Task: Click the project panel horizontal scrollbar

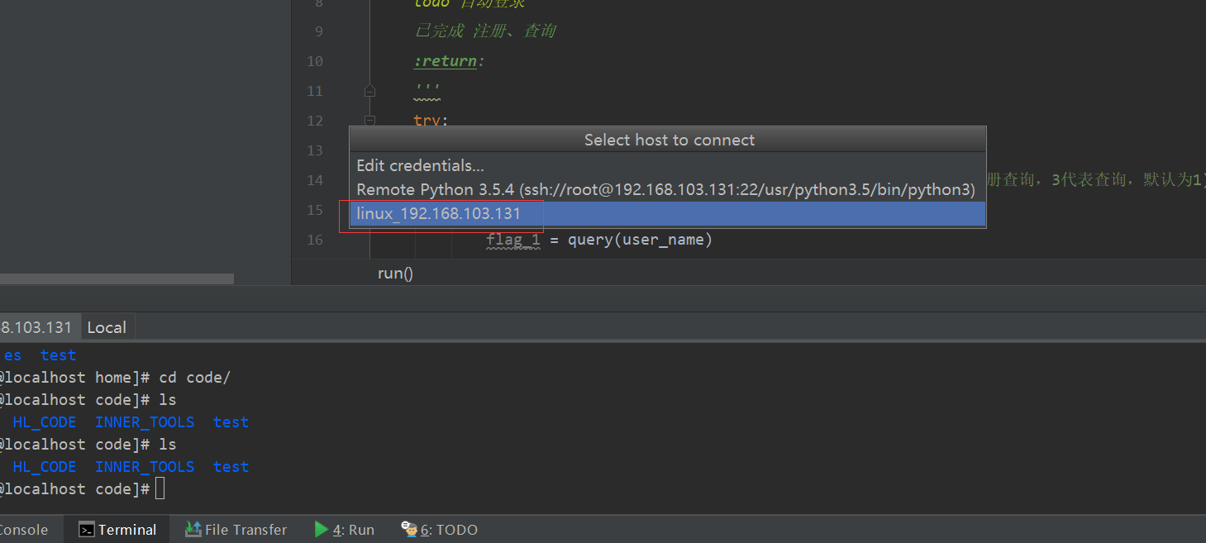Action: click(x=116, y=279)
